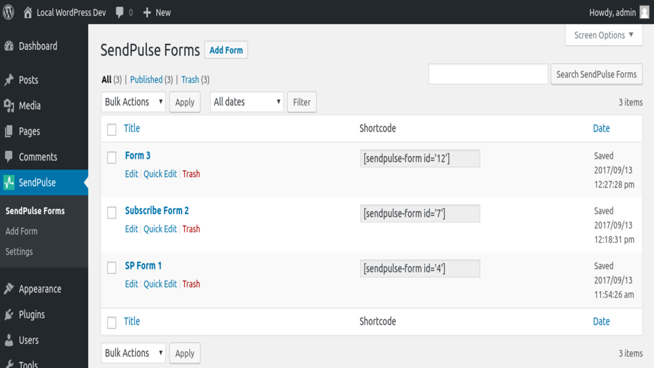Click the WordPress logo in the admin bar
This screenshot has width=654, height=368.
point(8,12)
